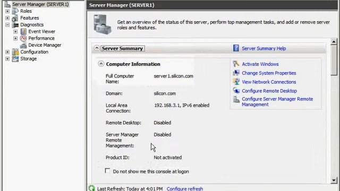Click the Server Summary Help question icon
The width and height of the screenshot is (340, 191).
pos(236,48)
